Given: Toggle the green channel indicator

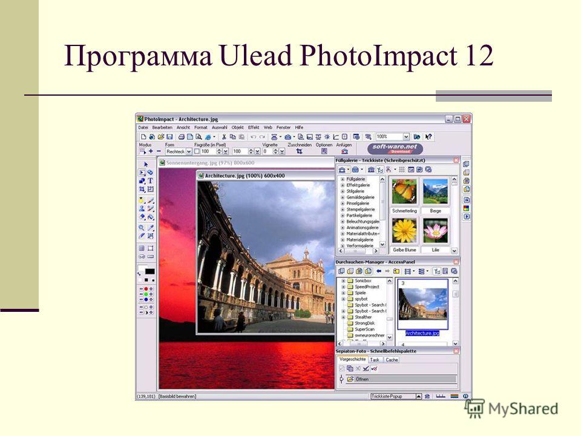Looking at the screenshot, I should [146, 294].
